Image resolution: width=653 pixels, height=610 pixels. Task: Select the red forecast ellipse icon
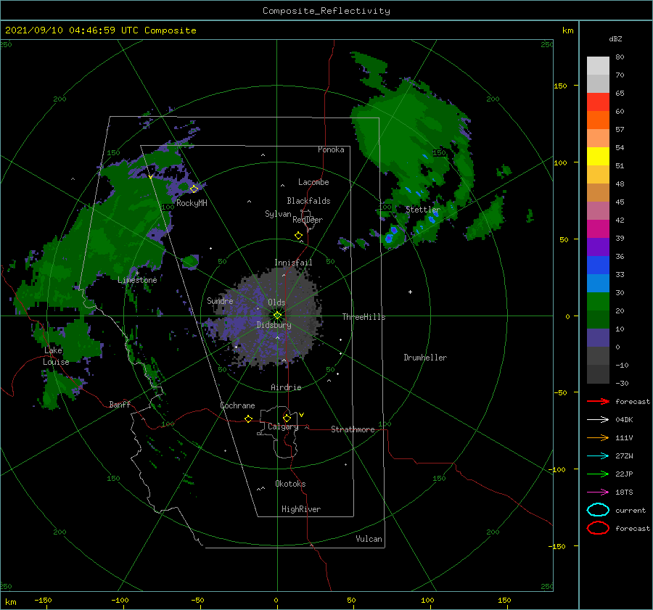[598, 528]
